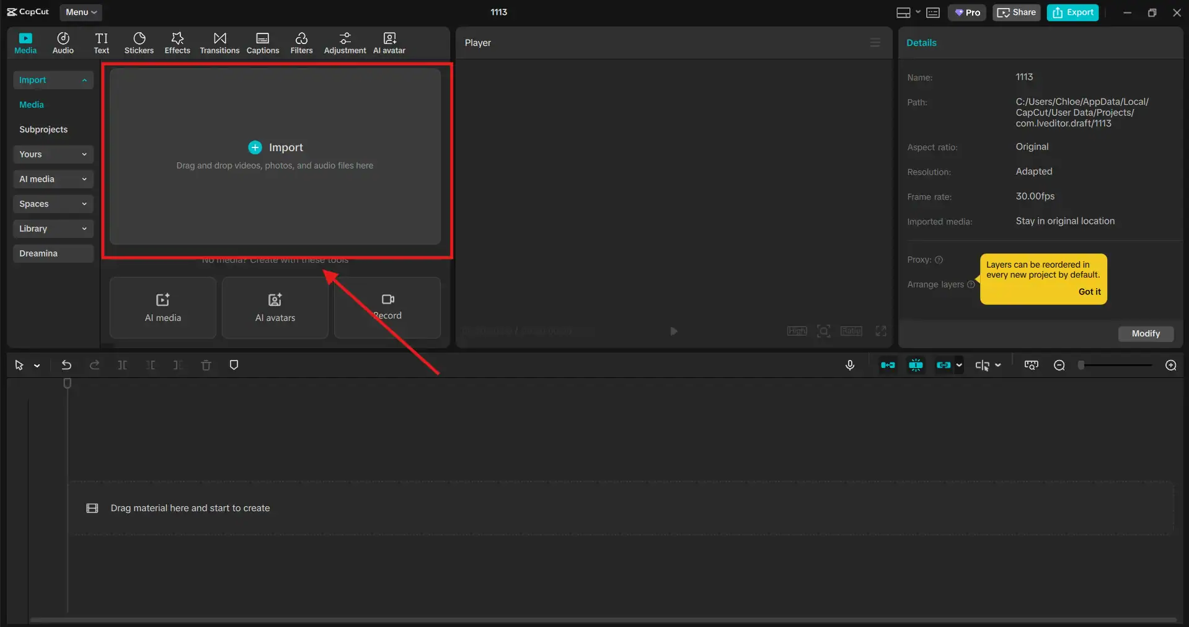Open the Stickers panel
1189x627 pixels.
139,42
